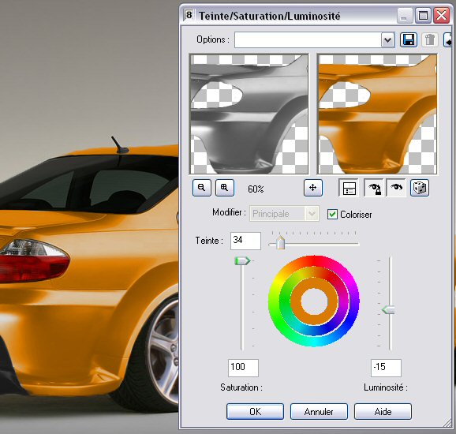The image size is (456, 434).
Task: Click the randomize parameters dice icon
Action: [x=420, y=188]
